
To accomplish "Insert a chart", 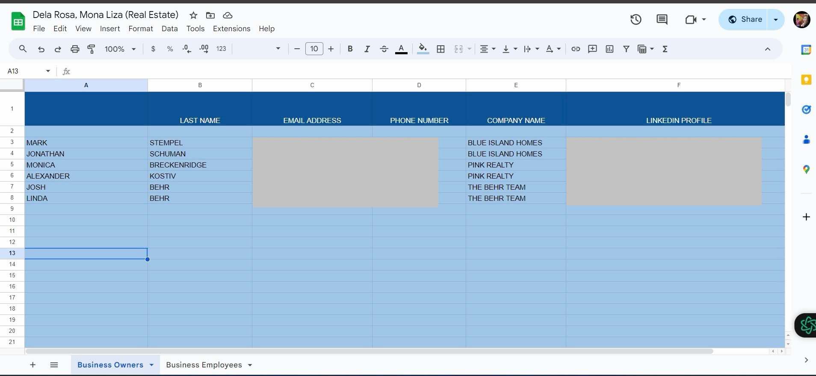I will click(x=609, y=49).
